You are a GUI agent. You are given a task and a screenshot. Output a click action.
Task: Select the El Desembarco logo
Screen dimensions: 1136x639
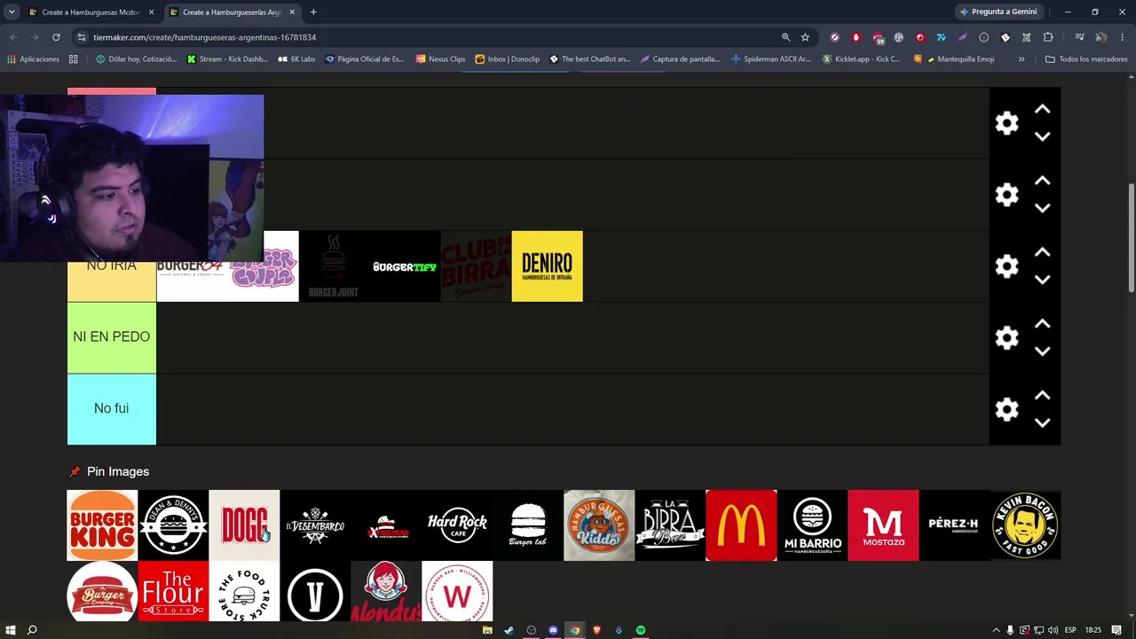[315, 525]
